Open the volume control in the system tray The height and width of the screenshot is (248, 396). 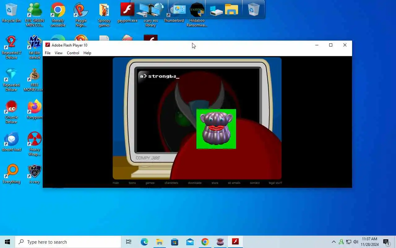click(x=356, y=242)
